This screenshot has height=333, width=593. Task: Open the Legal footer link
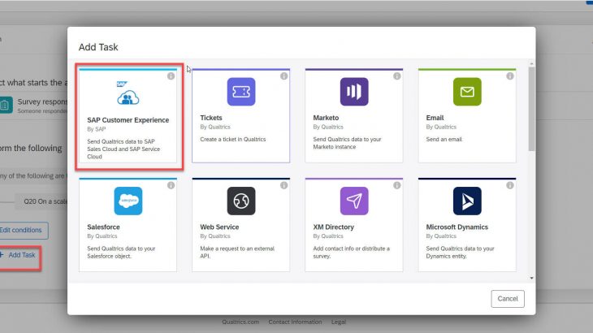tap(339, 322)
